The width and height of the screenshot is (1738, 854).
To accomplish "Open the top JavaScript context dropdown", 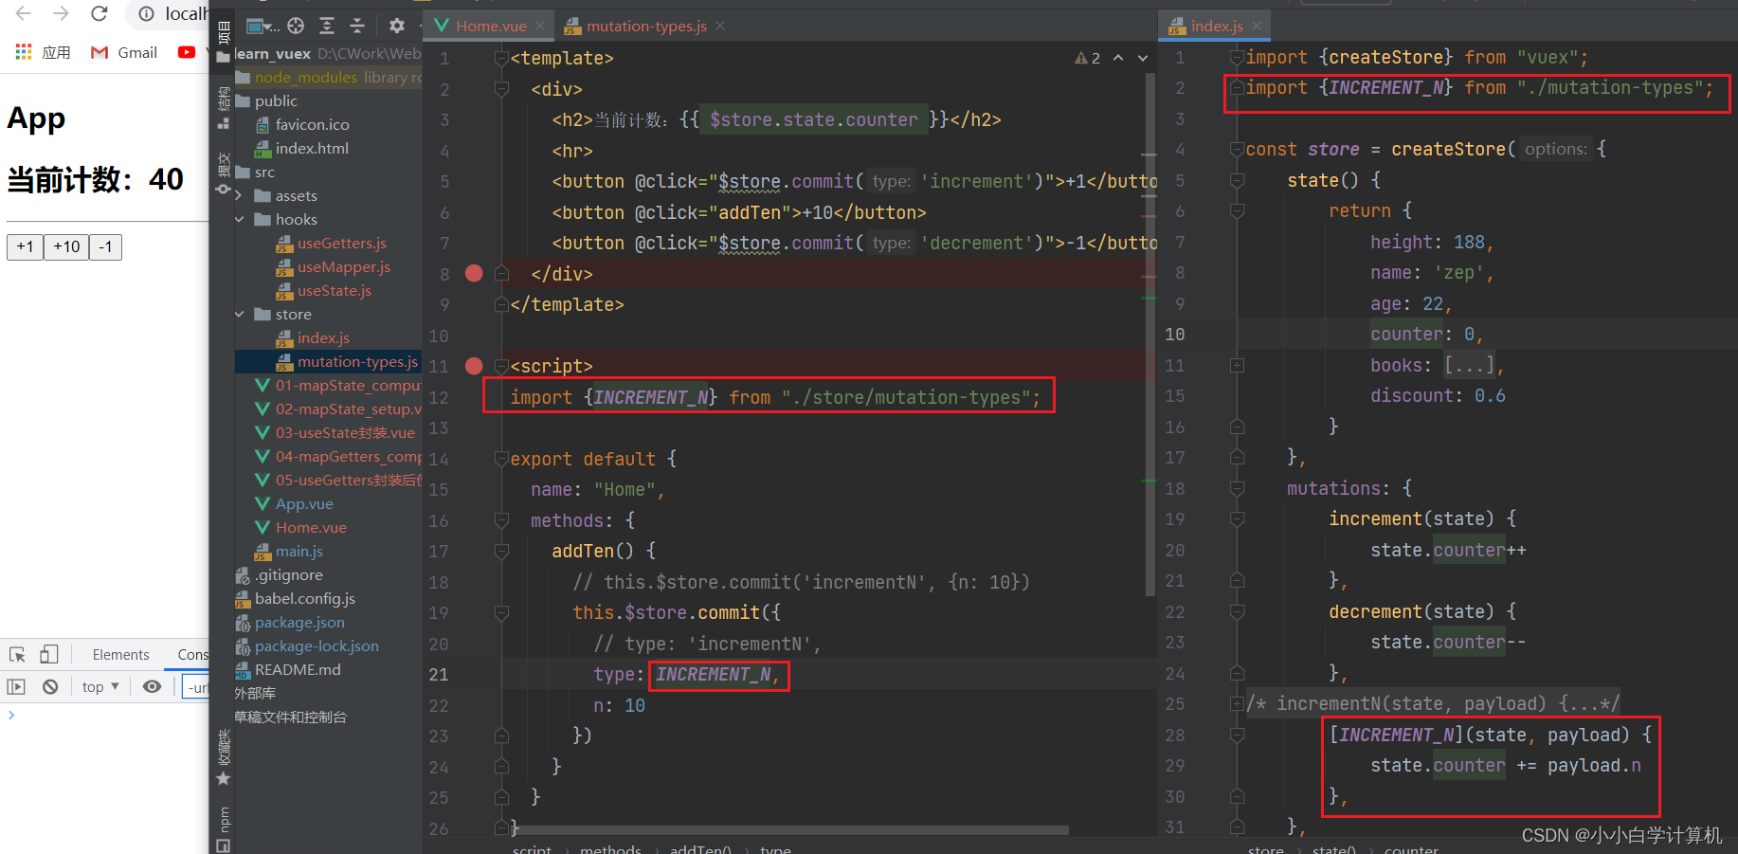I will (100, 686).
